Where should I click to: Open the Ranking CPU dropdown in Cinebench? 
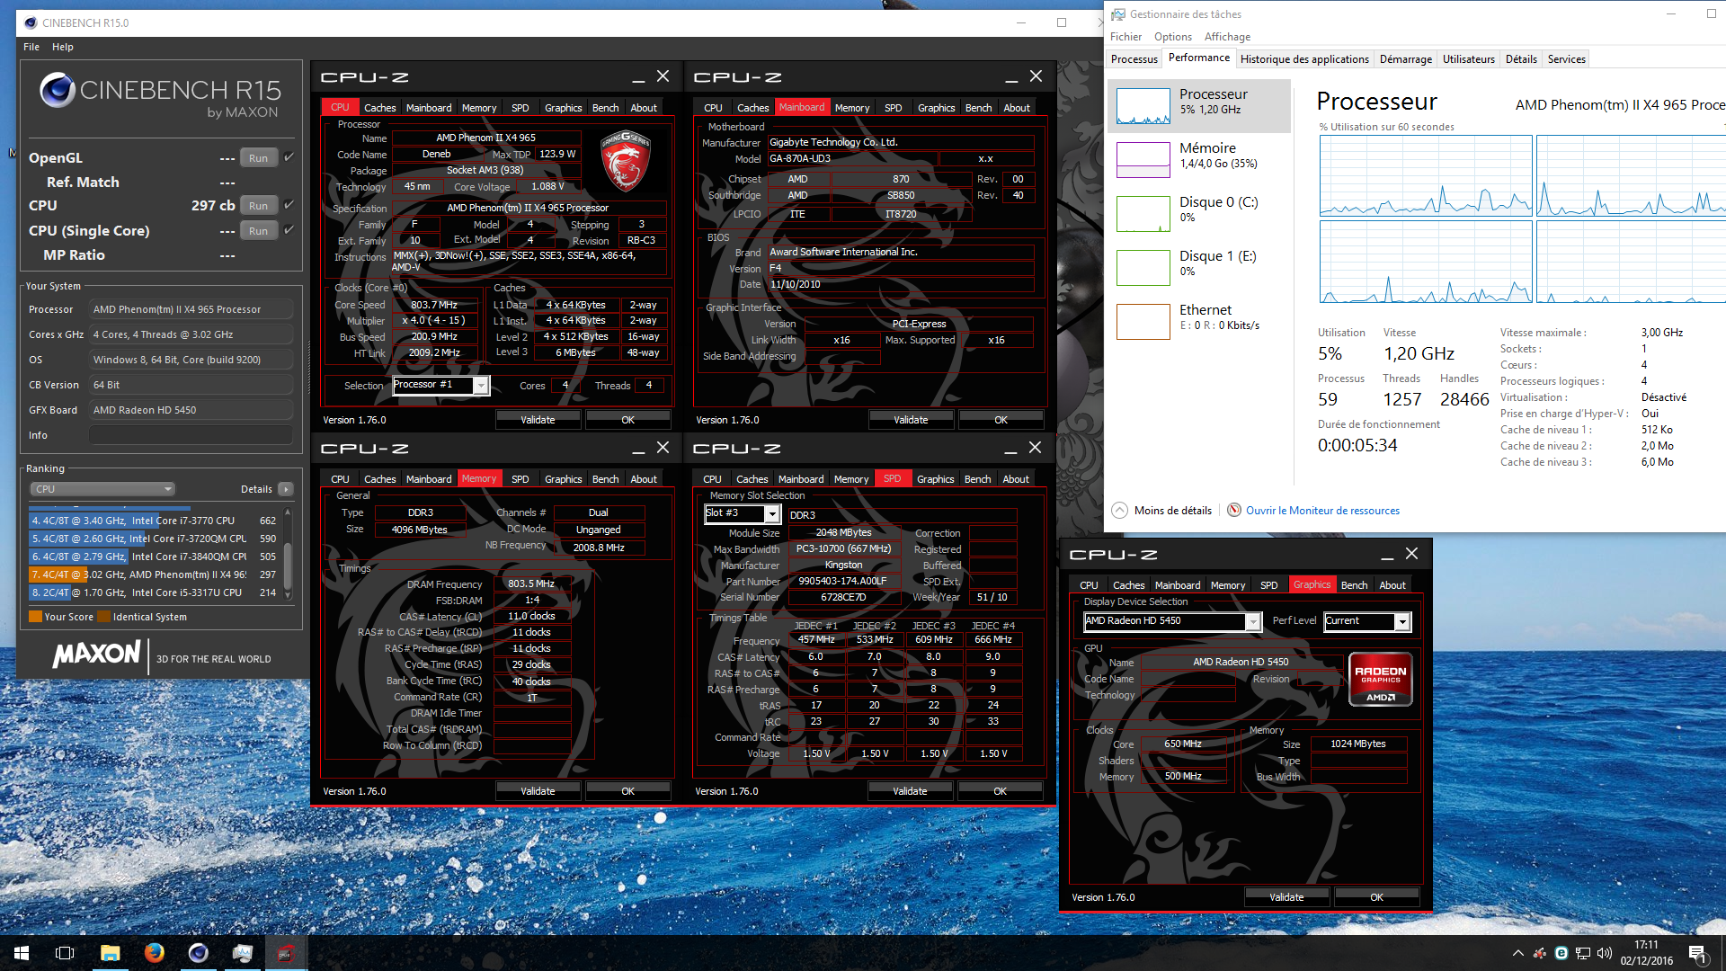(102, 489)
